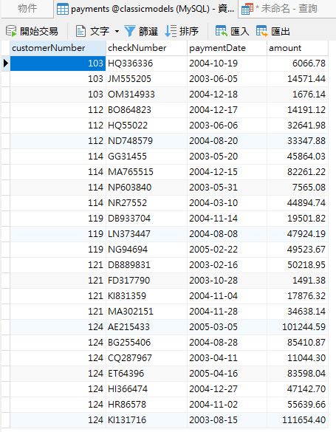Select cell HQ336336
This screenshot has height=432, width=336.
pyautogui.click(x=146, y=64)
